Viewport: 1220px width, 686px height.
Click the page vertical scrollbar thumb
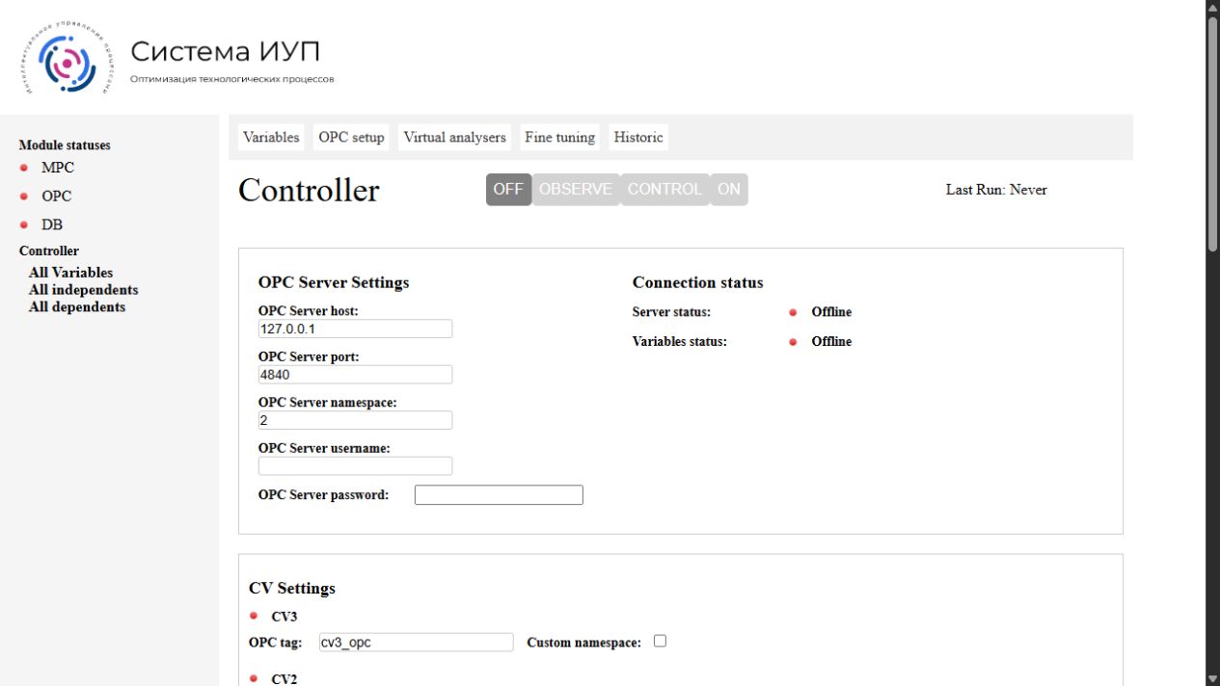1212,135
